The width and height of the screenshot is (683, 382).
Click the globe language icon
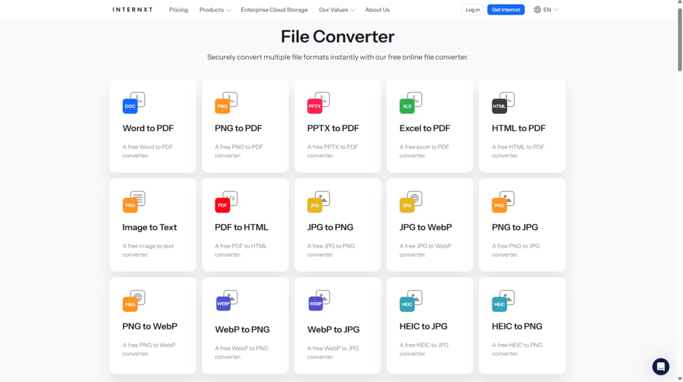[x=538, y=9]
